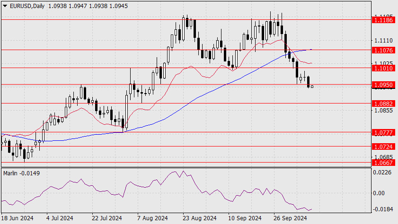Select the OHLC values 1.0938 1.0947 1.0938 1.0945

coord(88,6)
